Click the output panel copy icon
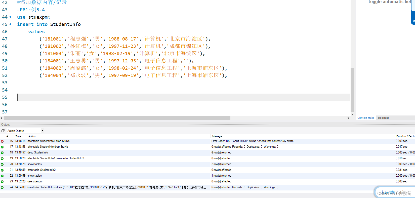This screenshot has height=198, width=415. tap(3, 131)
